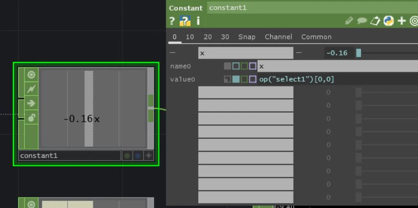Click the -0.16 x viewer of constant1 node
Viewport: 418px width, 208px height.
coord(93,108)
